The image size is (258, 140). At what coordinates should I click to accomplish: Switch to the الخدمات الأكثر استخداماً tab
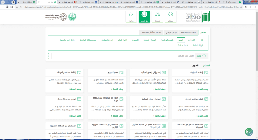tap(151, 32)
